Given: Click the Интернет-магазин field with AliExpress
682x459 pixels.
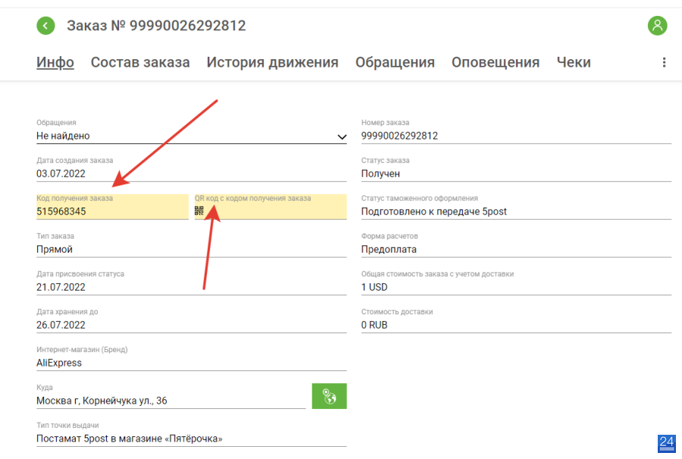Looking at the screenshot, I should click(x=192, y=358).
